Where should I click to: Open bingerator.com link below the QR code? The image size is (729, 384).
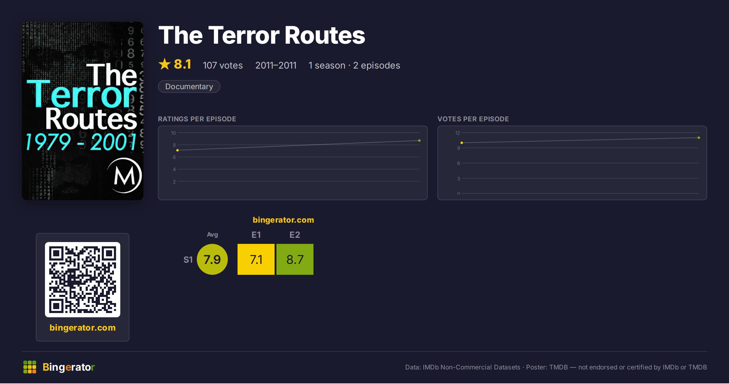pyautogui.click(x=83, y=328)
